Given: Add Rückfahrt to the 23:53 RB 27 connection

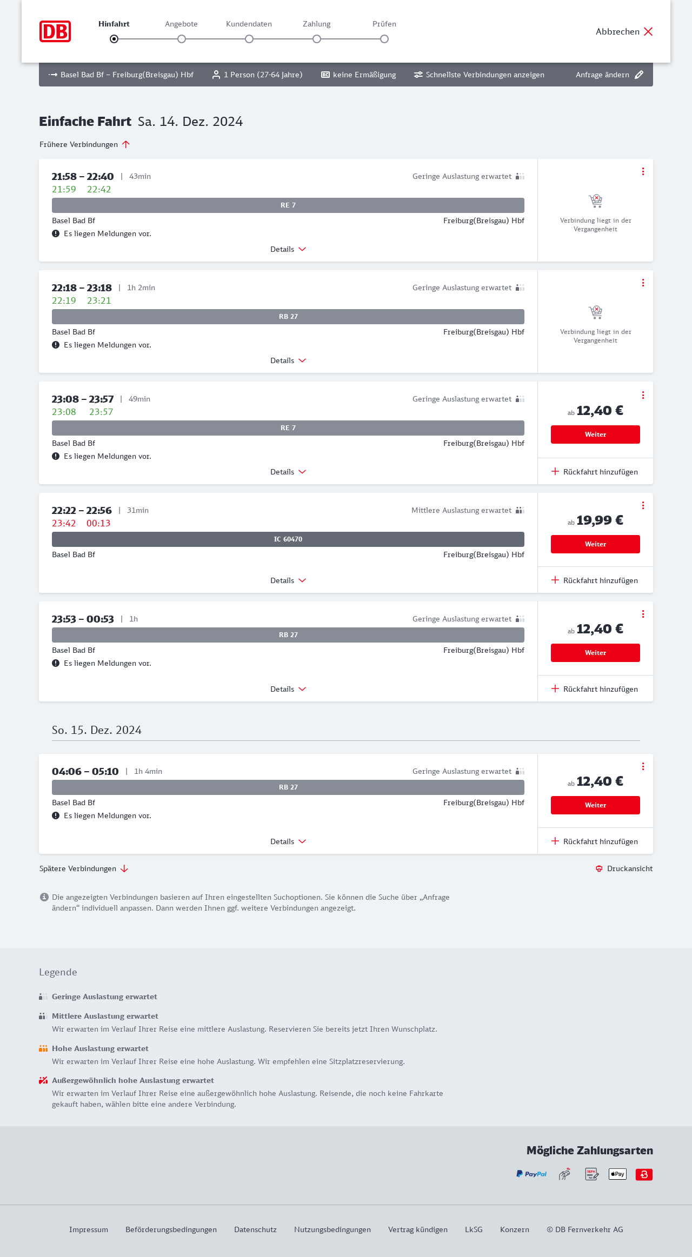Looking at the screenshot, I should tap(595, 689).
